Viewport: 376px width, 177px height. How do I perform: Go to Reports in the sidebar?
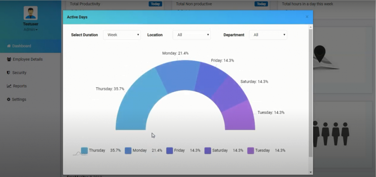click(x=20, y=86)
